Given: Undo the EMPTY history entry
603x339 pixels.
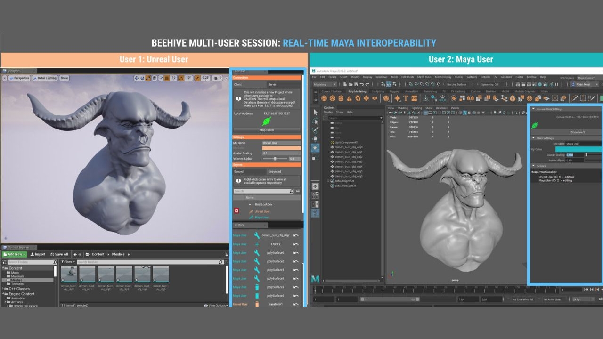Looking at the screenshot, I should point(296,244).
